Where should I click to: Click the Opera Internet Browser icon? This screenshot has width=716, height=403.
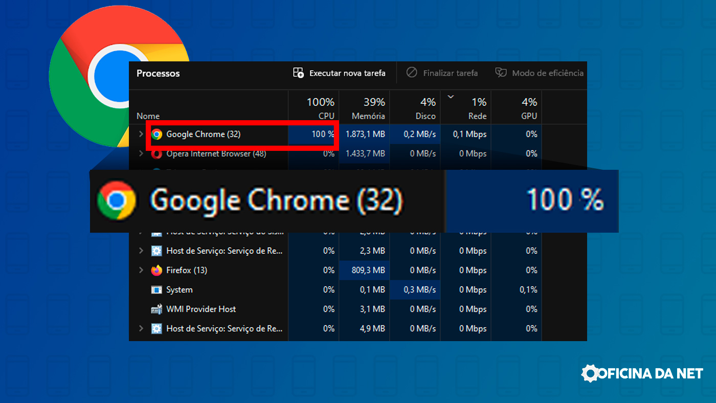pos(158,153)
